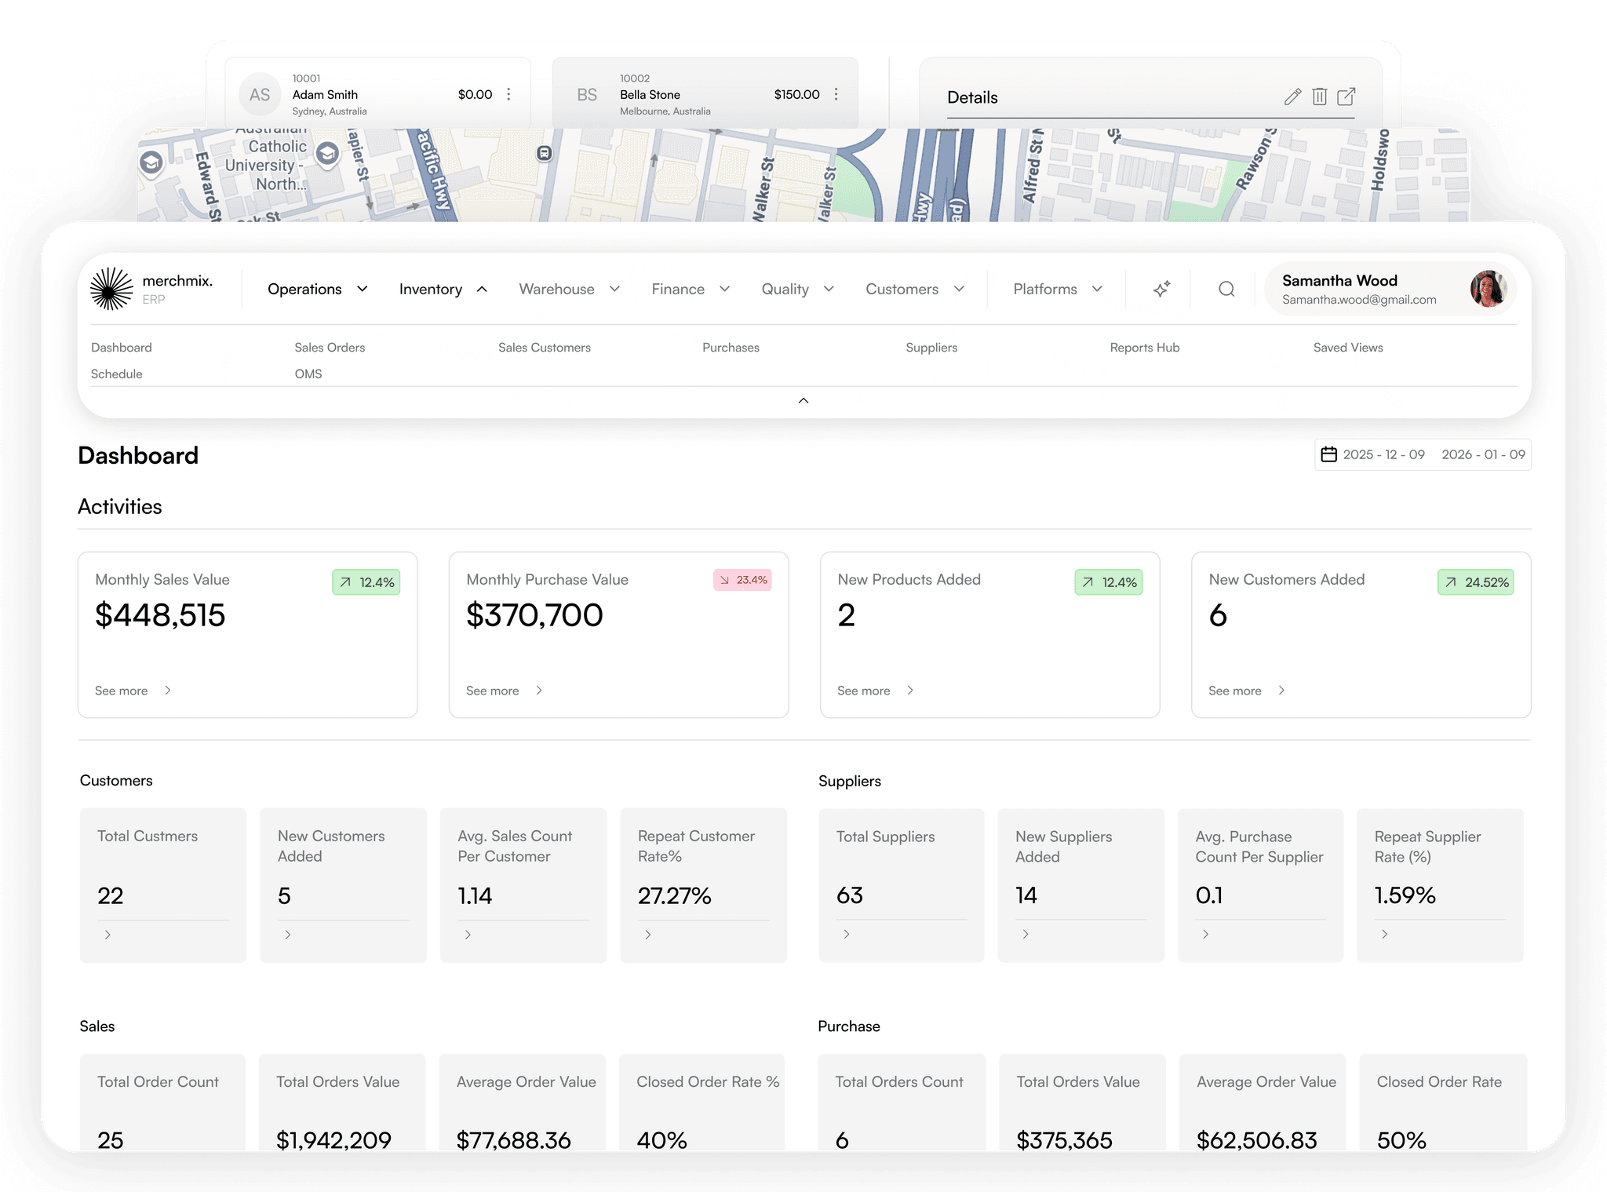Open the Total Suppliers card arrow

847,934
